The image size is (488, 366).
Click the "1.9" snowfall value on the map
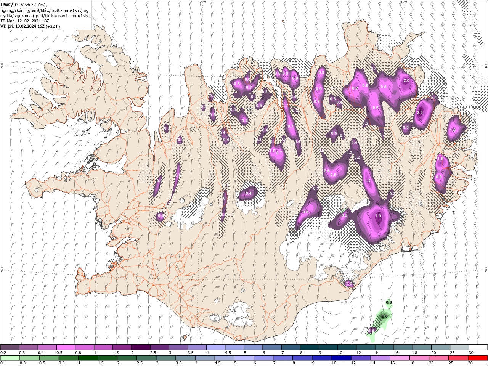[x=378, y=216]
